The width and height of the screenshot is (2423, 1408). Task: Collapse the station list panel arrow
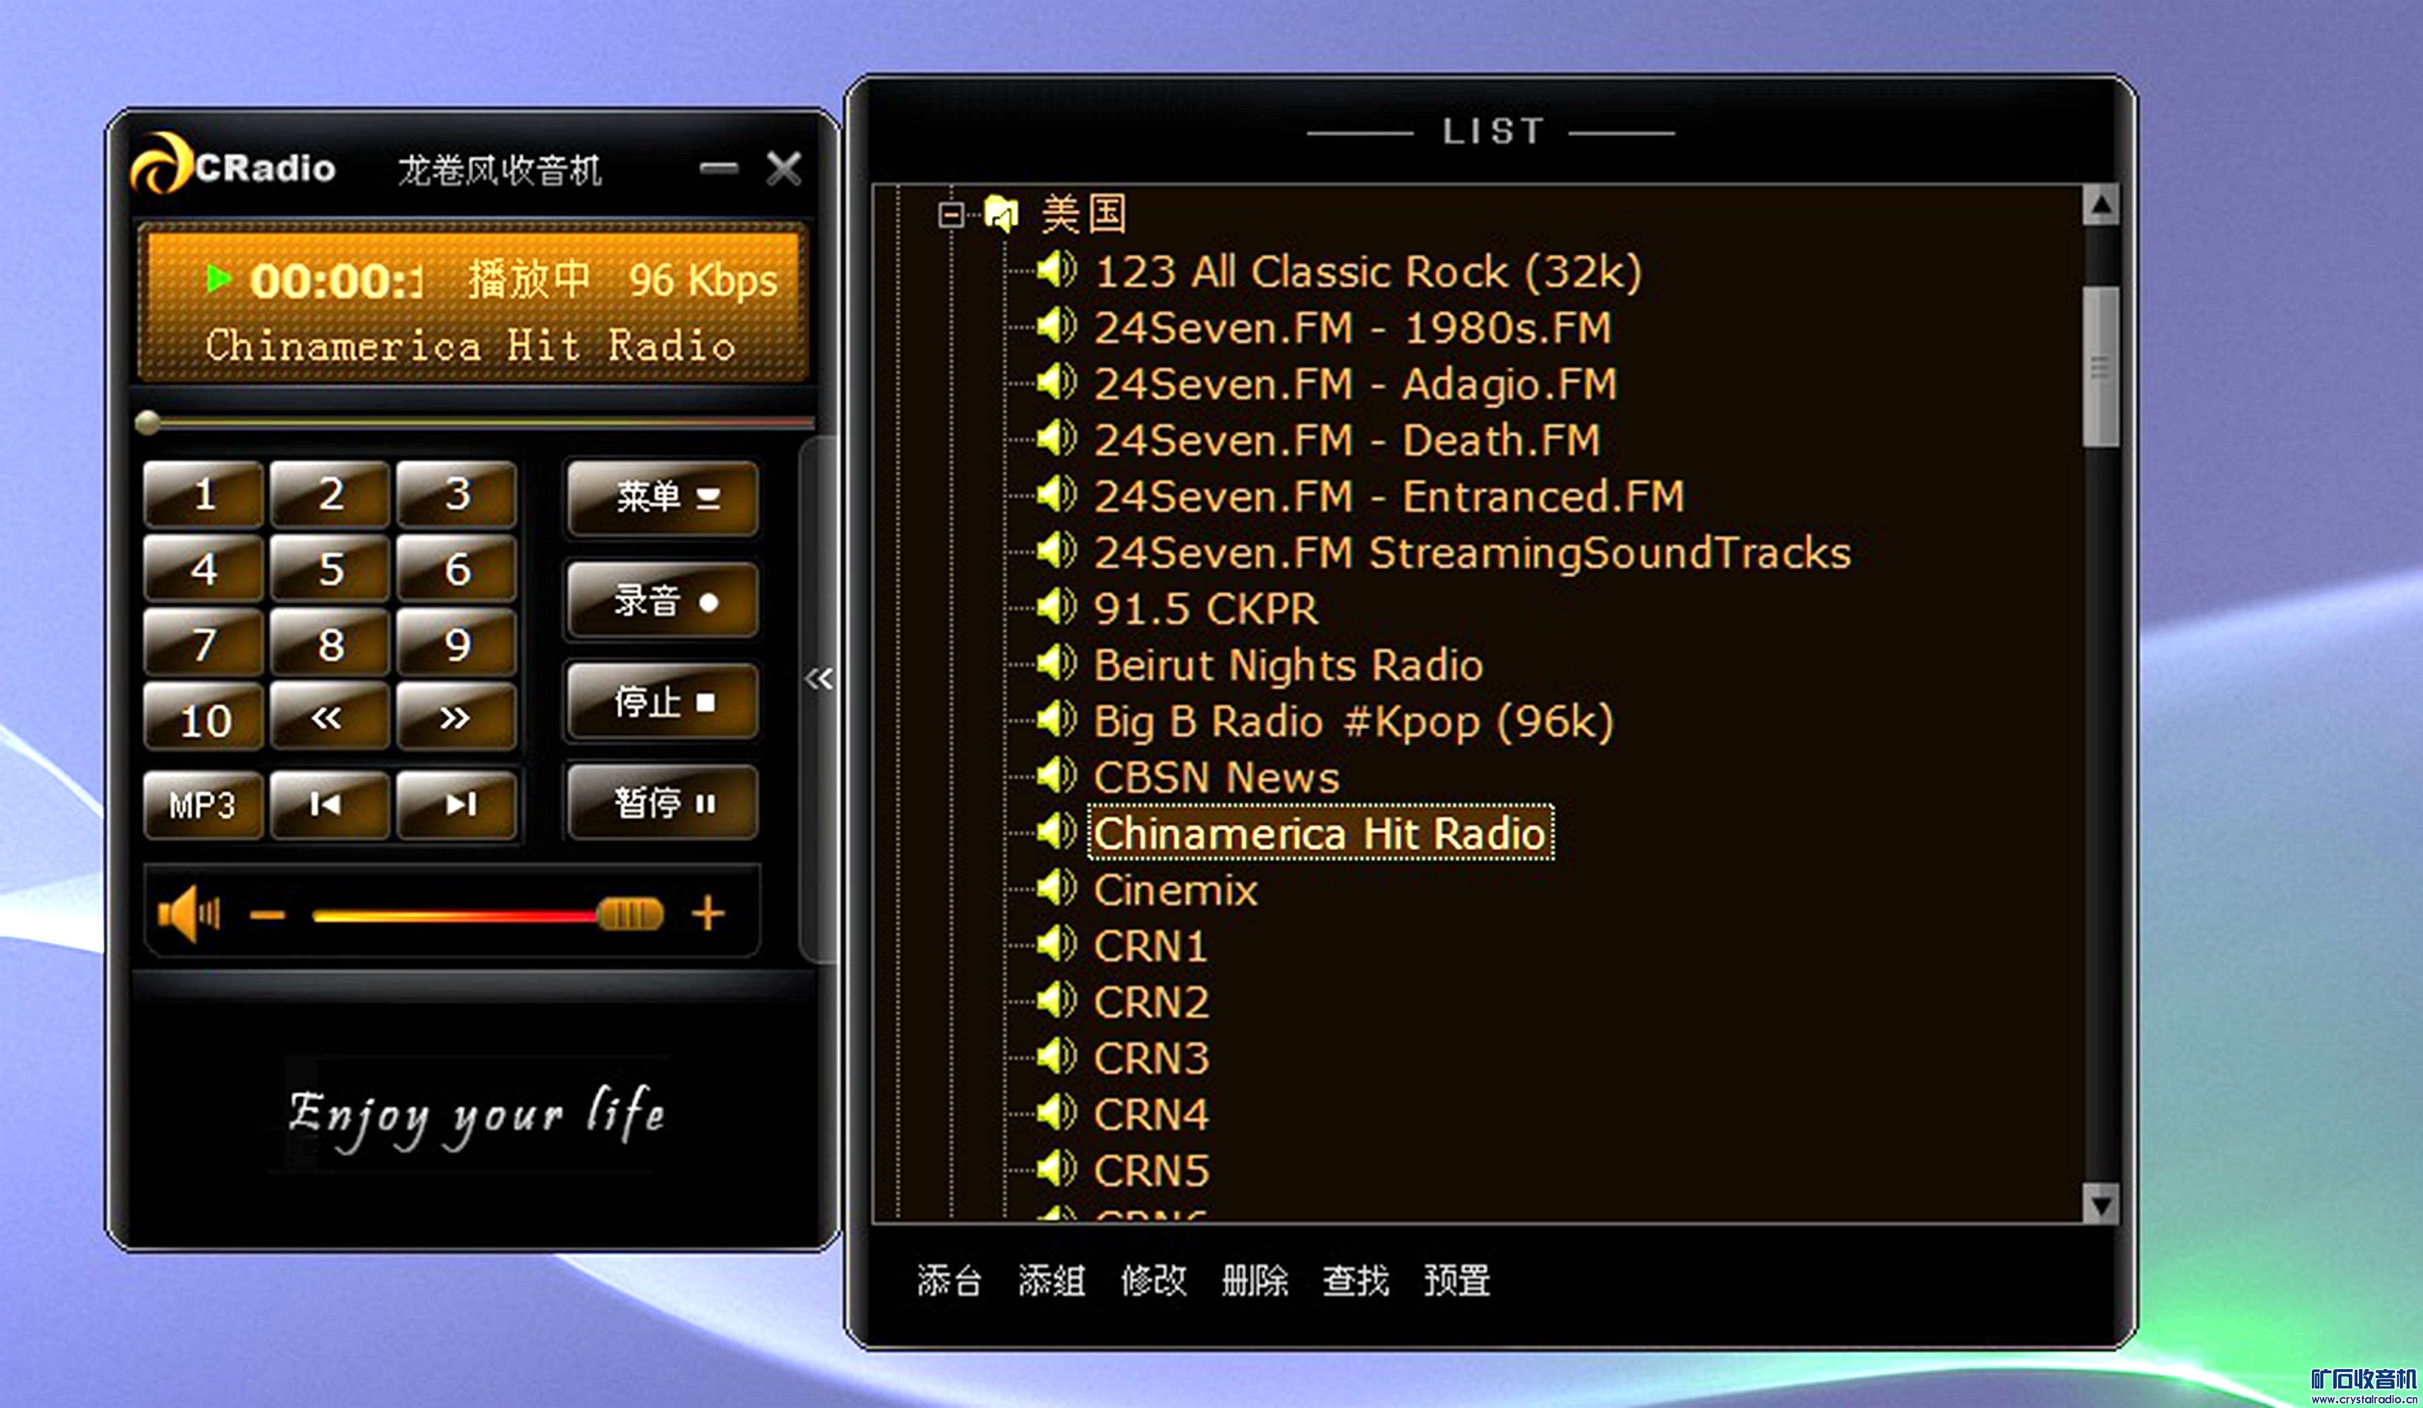pyautogui.click(x=818, y=679)
